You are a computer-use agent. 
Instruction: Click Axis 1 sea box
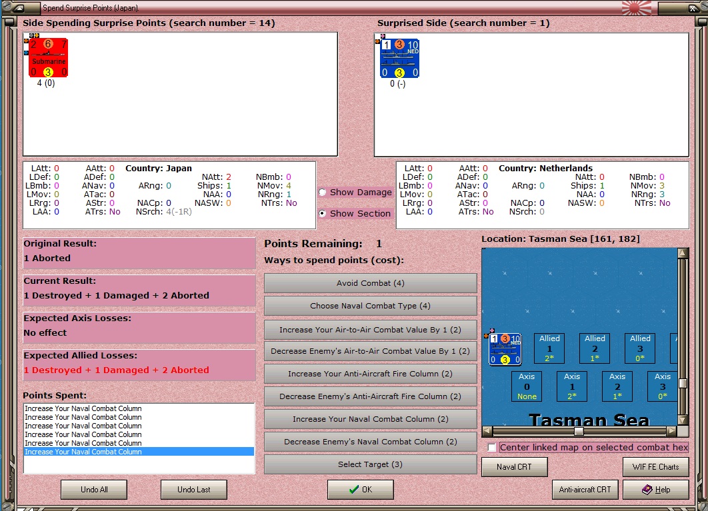(x=572, y=386)
